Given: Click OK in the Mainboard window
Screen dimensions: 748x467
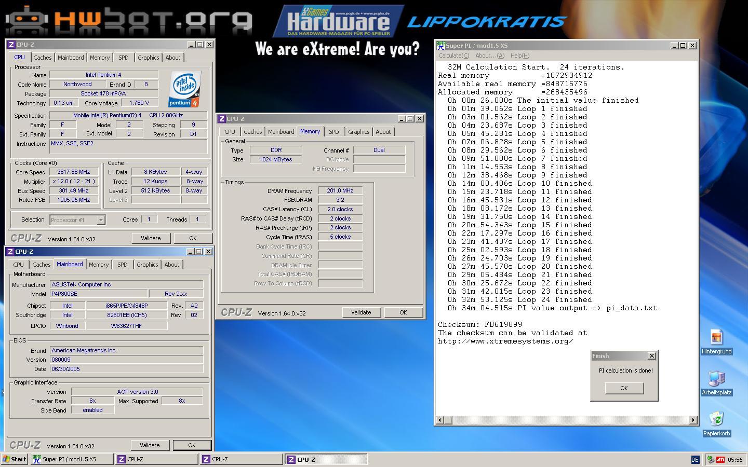Looking at the screenshot, I should [192, 445].
